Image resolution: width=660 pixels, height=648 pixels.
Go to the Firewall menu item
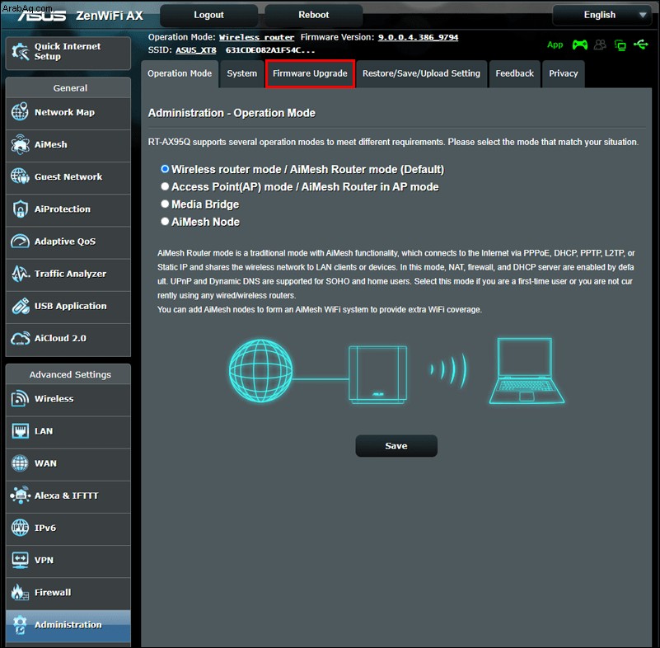tap(68, 593)
